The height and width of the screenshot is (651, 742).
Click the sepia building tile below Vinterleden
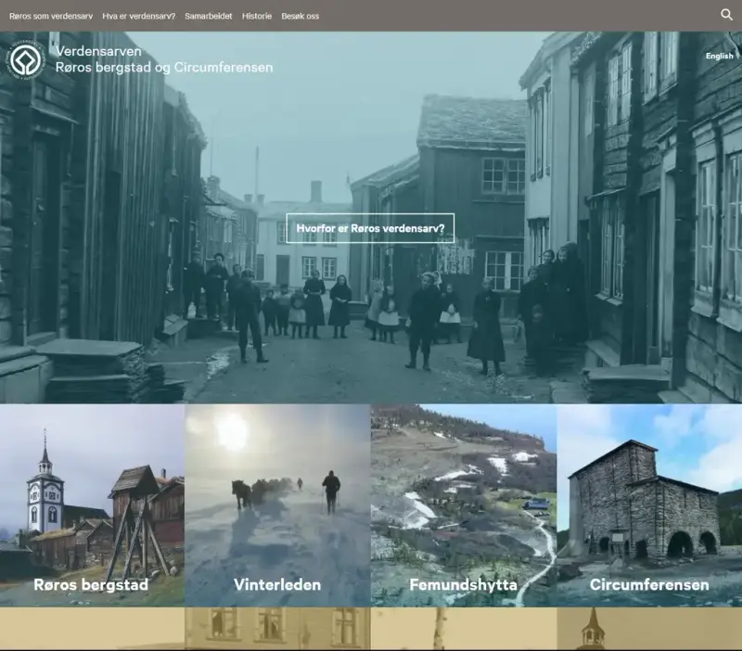point(277,629)
